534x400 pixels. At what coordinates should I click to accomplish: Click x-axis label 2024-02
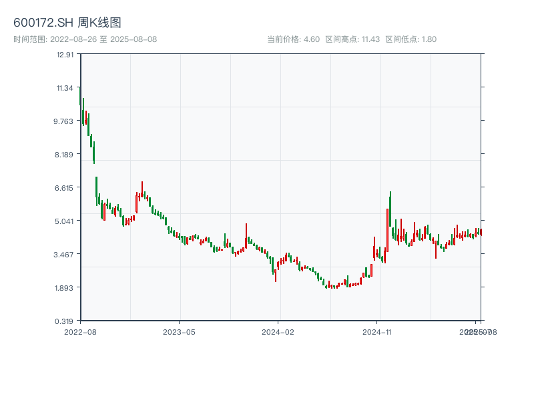tap(278, 332)
